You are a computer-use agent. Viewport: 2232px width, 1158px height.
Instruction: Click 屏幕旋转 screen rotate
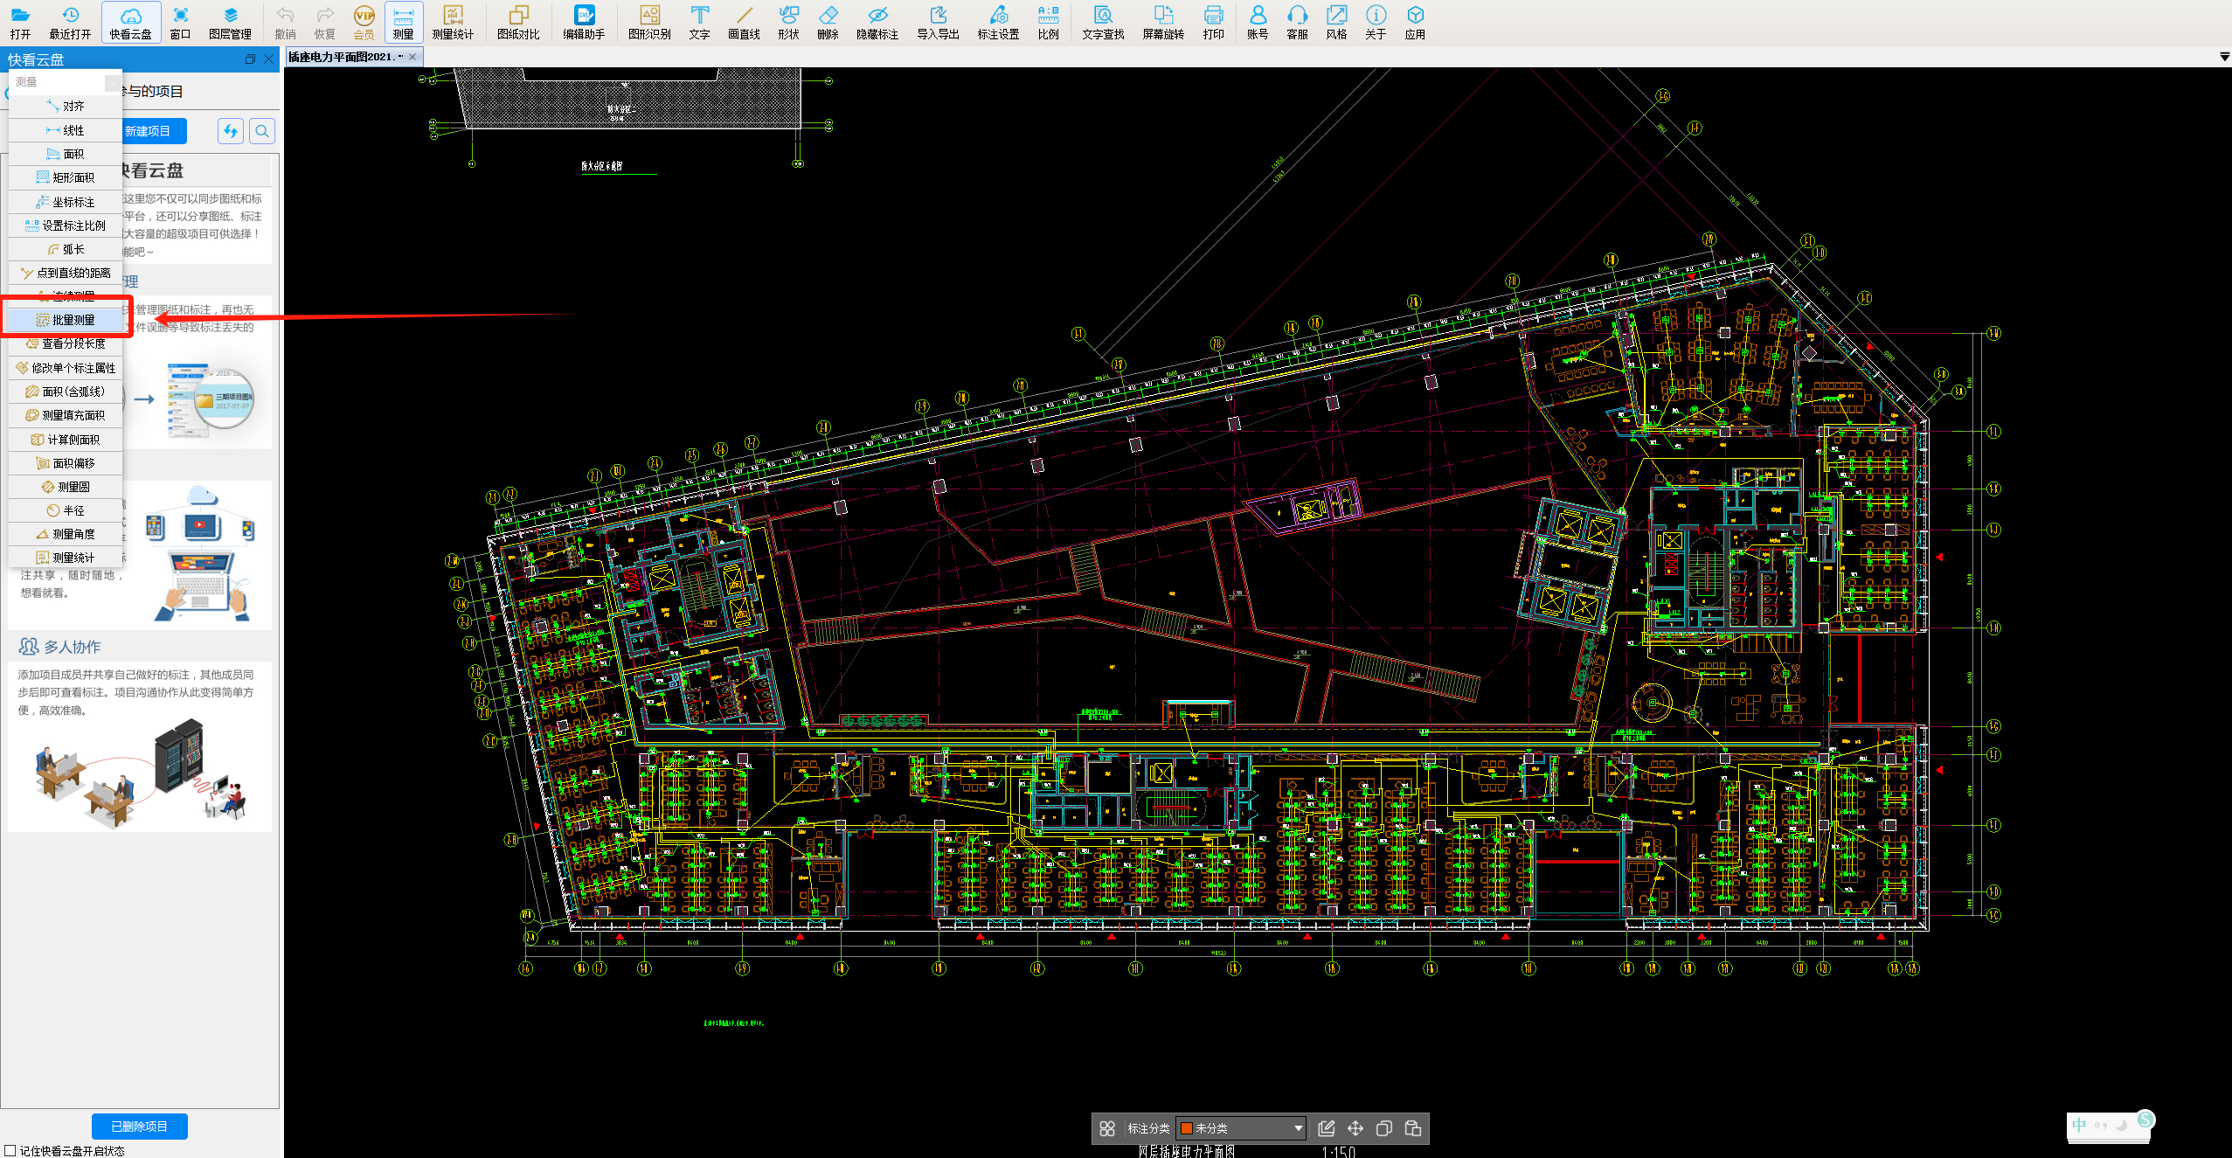pyautogui.click(x=1163, y=23)
